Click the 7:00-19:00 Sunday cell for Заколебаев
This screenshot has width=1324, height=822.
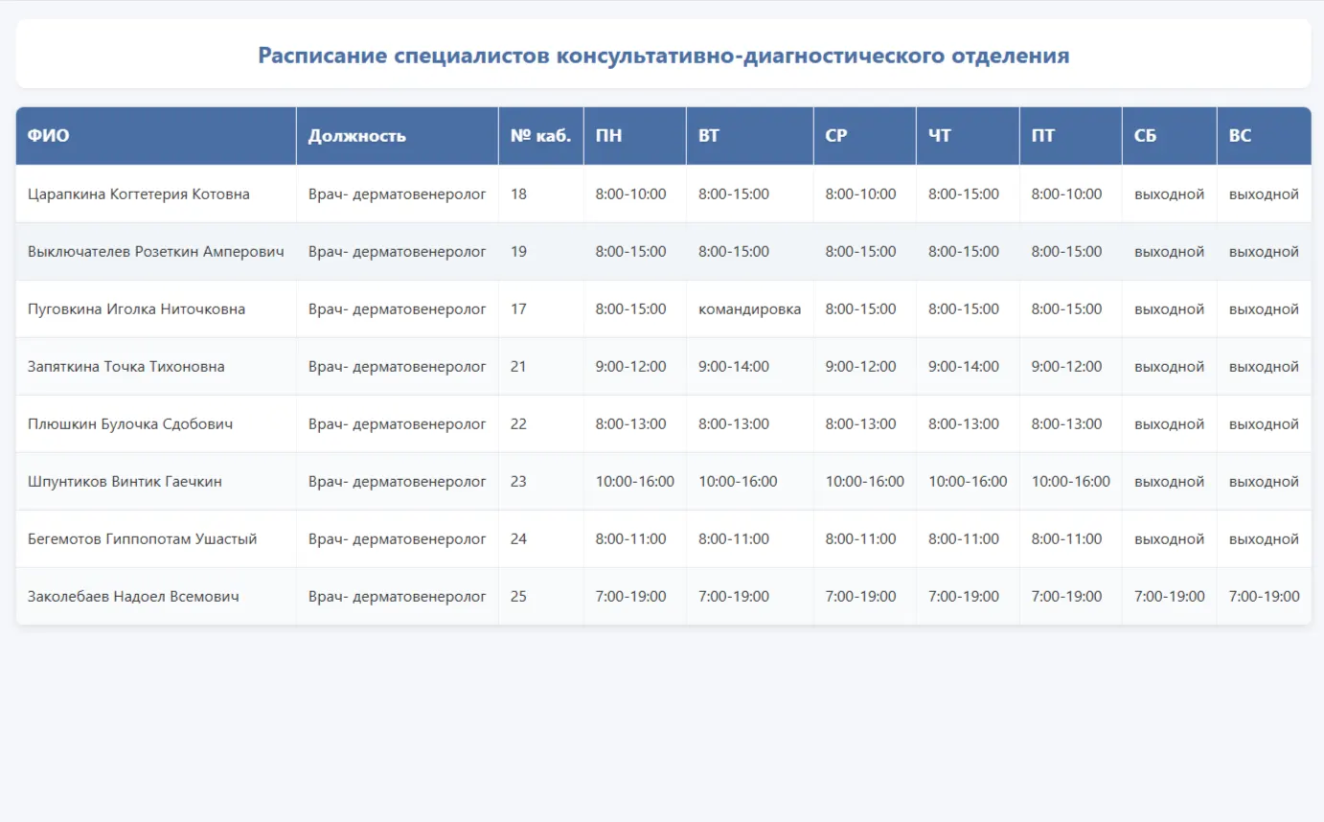point(1264,596)
